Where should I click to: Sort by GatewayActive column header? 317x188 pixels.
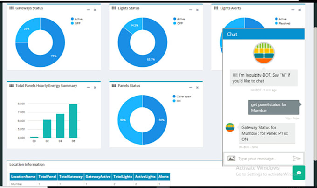pos(98,177)
